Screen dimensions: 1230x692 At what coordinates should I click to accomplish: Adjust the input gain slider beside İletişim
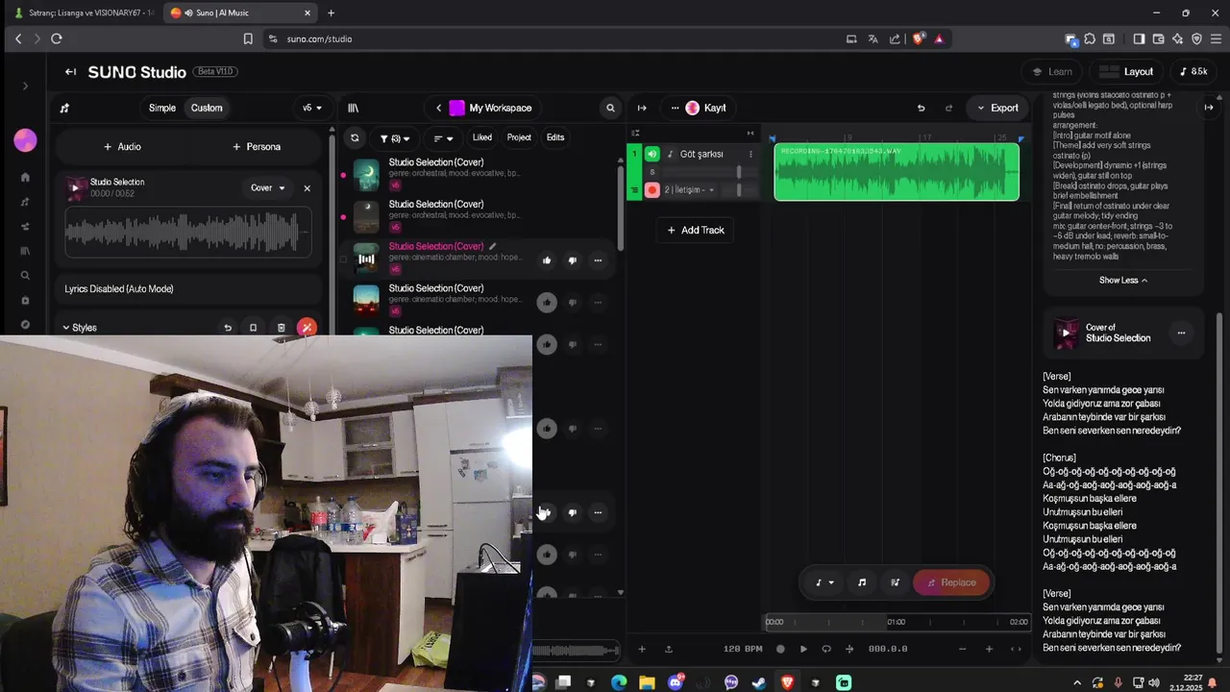739,190
